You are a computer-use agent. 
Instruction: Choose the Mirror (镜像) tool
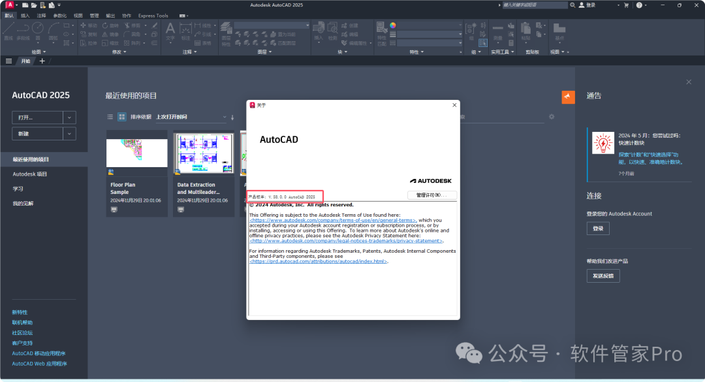pyautogui.click(x=110, y=34)
